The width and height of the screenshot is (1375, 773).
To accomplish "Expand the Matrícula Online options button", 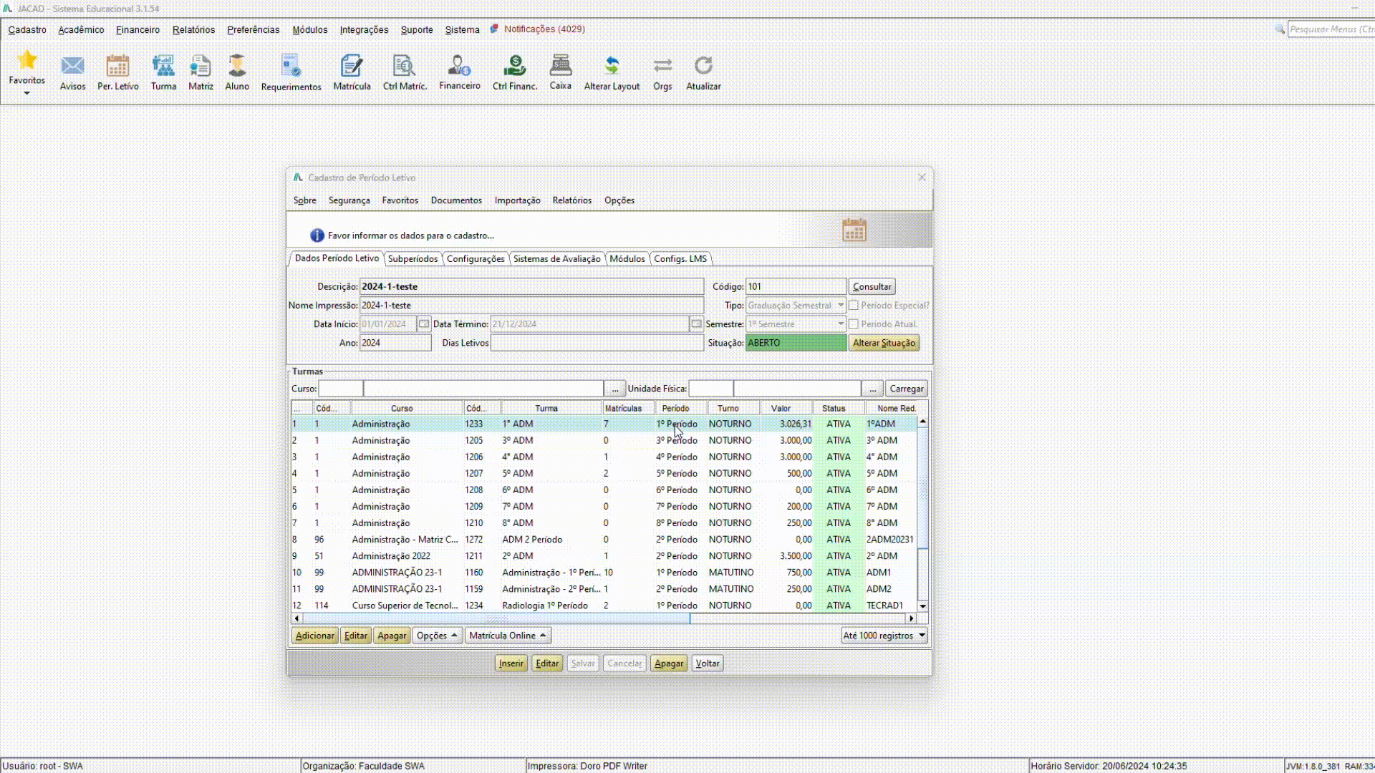I will [x=507, y=636].
